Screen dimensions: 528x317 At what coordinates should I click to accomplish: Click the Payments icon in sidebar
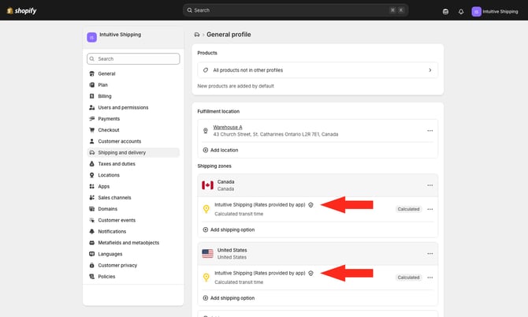point(91,119)
